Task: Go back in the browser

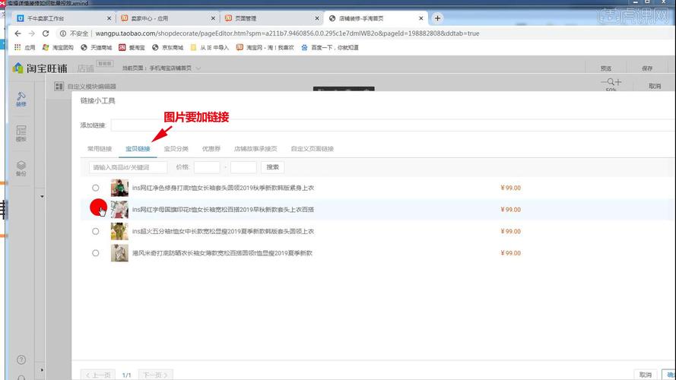Action: (17, 33)
